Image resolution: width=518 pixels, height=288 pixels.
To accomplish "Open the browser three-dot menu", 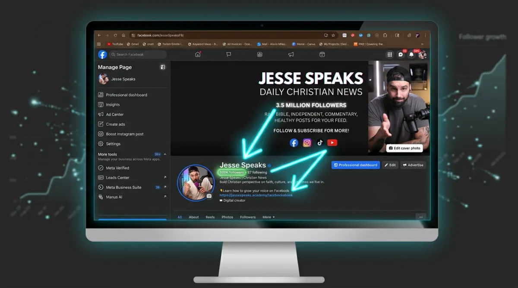I will (426, 35).
